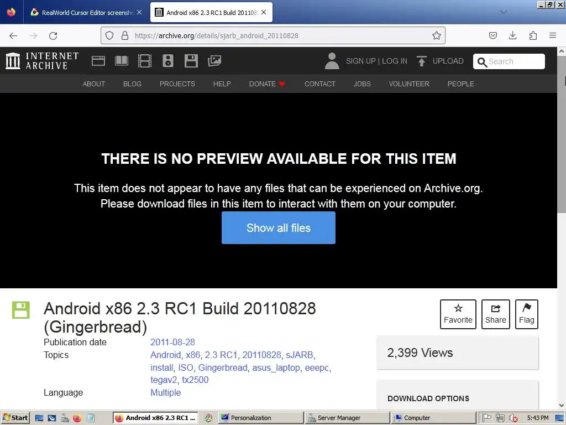Open the Video film icon
Screen dimensions: 566x425
(x=145, y=61)
